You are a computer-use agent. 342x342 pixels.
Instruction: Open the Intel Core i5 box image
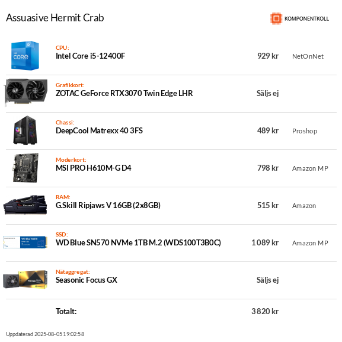point(25,56)
